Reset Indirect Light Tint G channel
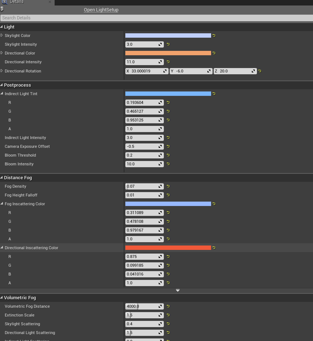The width and height of the screenshot is (313, 341). click(168, 111)
